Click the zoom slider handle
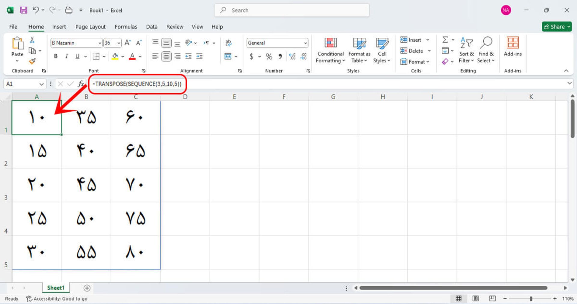The height and width of the screenshot is (304, 577). [x=531, y=299]
